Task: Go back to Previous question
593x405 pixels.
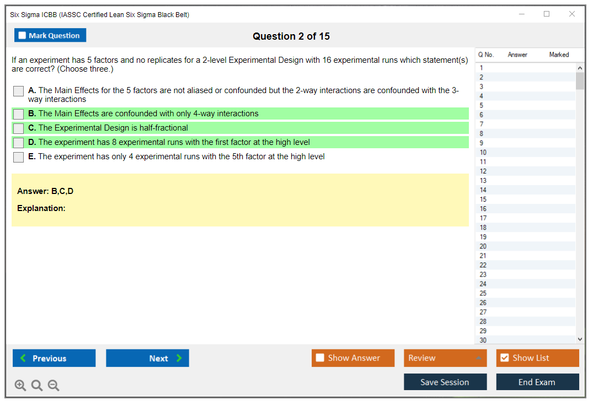Action: pos(54,358)
